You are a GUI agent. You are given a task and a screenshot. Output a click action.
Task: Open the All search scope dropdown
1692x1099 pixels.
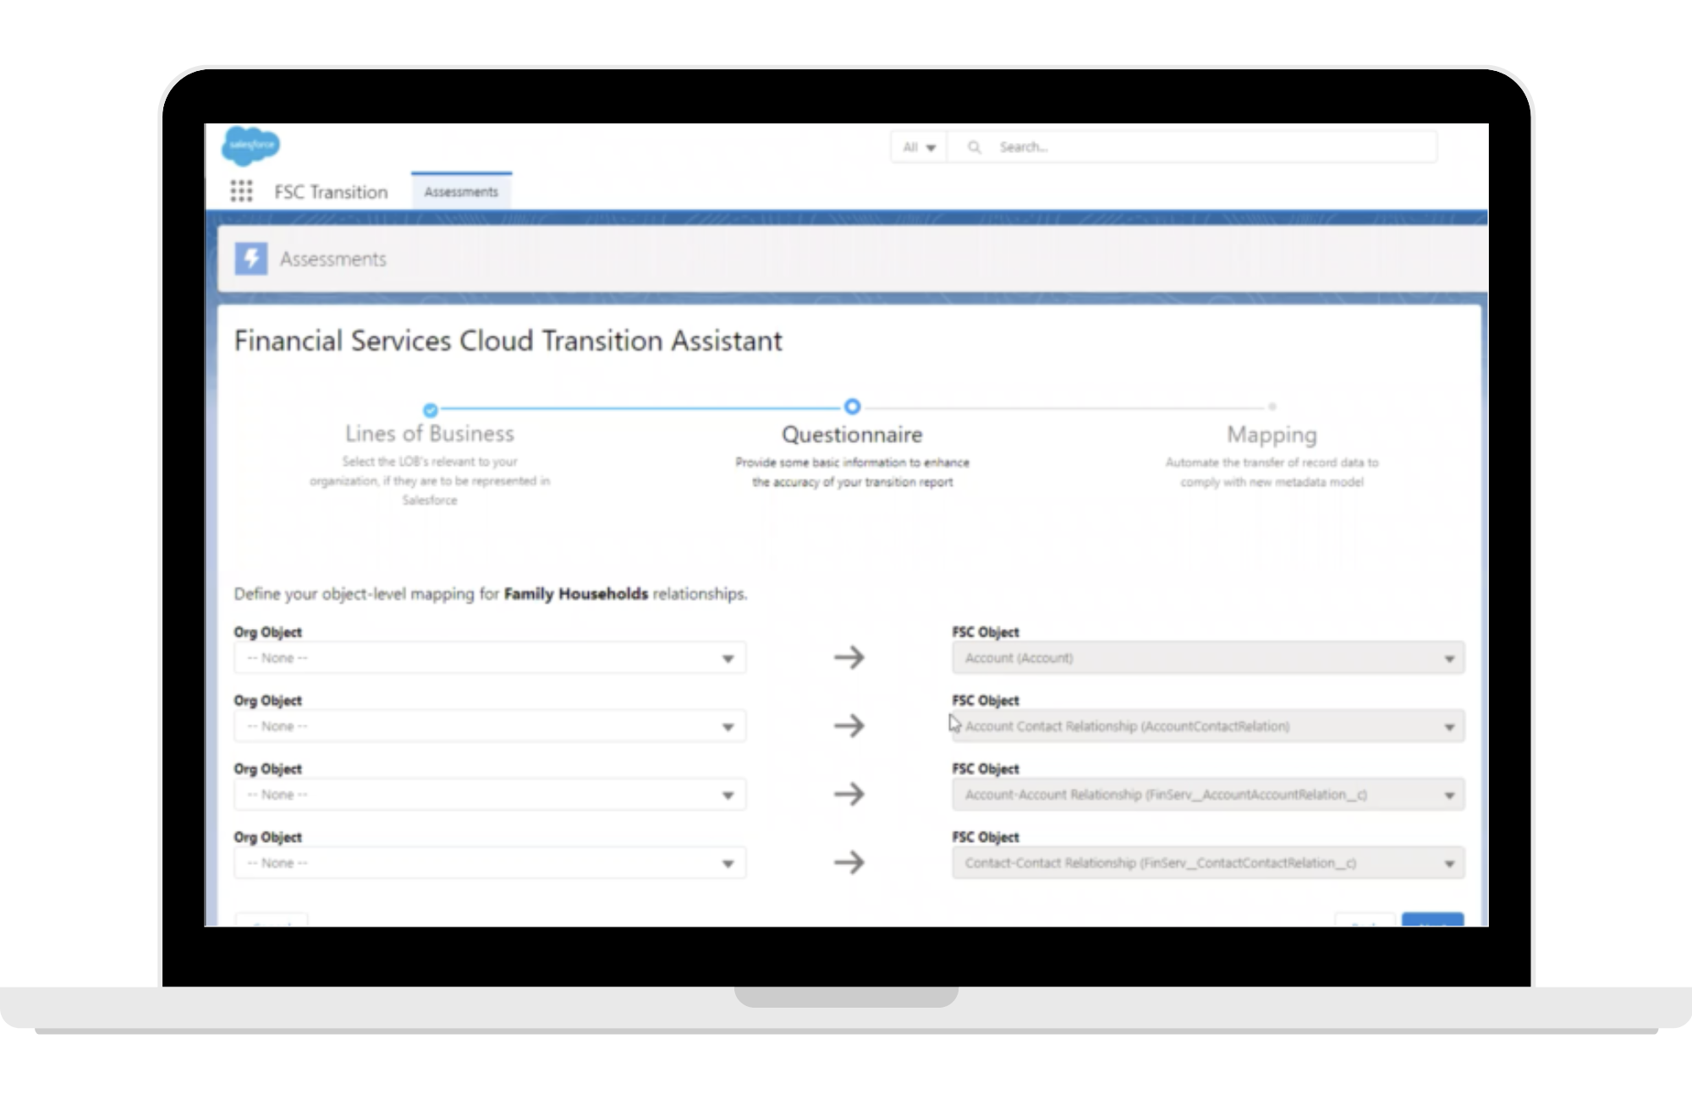[x=919, y=147]
